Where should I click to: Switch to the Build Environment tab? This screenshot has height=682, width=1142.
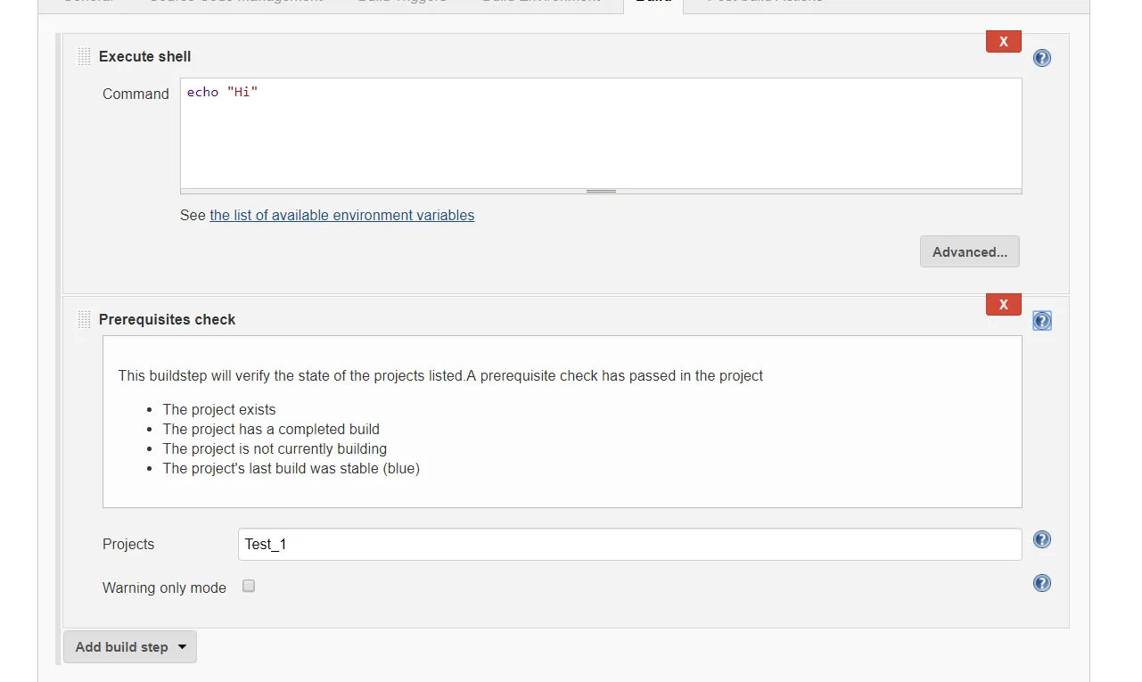tap(540, 3)
